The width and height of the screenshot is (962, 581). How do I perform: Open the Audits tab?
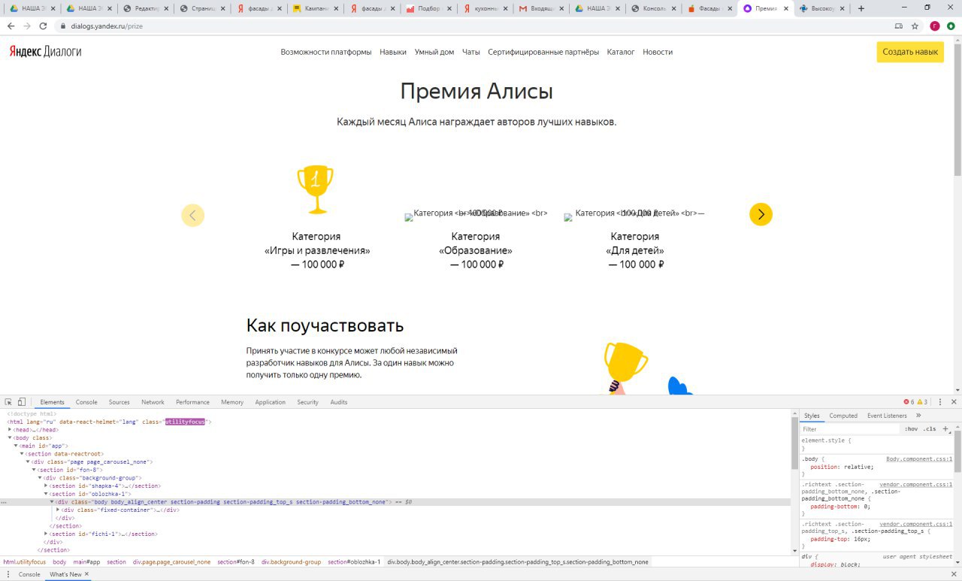(x=339, y=402)
